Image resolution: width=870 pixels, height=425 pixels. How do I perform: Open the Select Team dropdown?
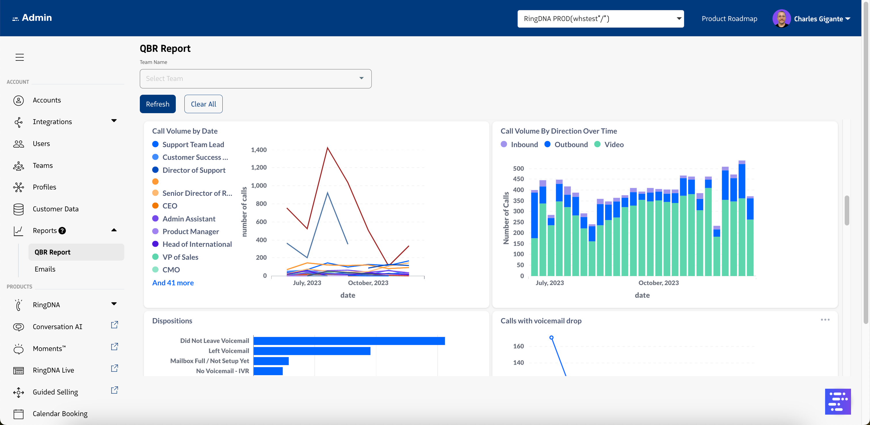255,79
